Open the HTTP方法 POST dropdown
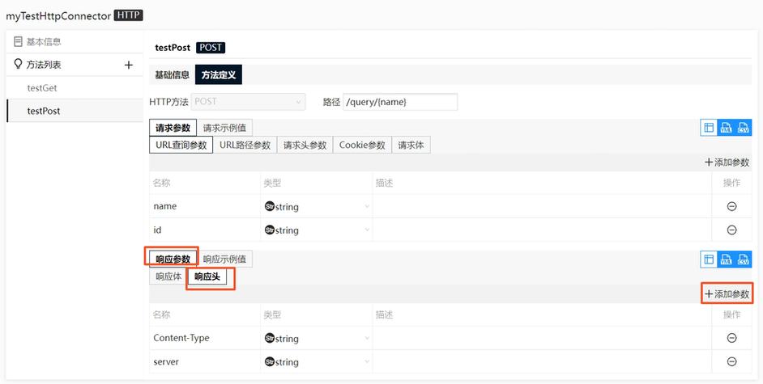The image size is (763, 384). pos(248,102)
